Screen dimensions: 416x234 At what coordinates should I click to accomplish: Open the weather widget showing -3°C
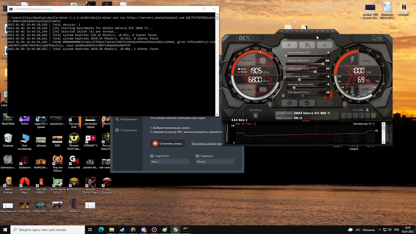coord(361,230)
